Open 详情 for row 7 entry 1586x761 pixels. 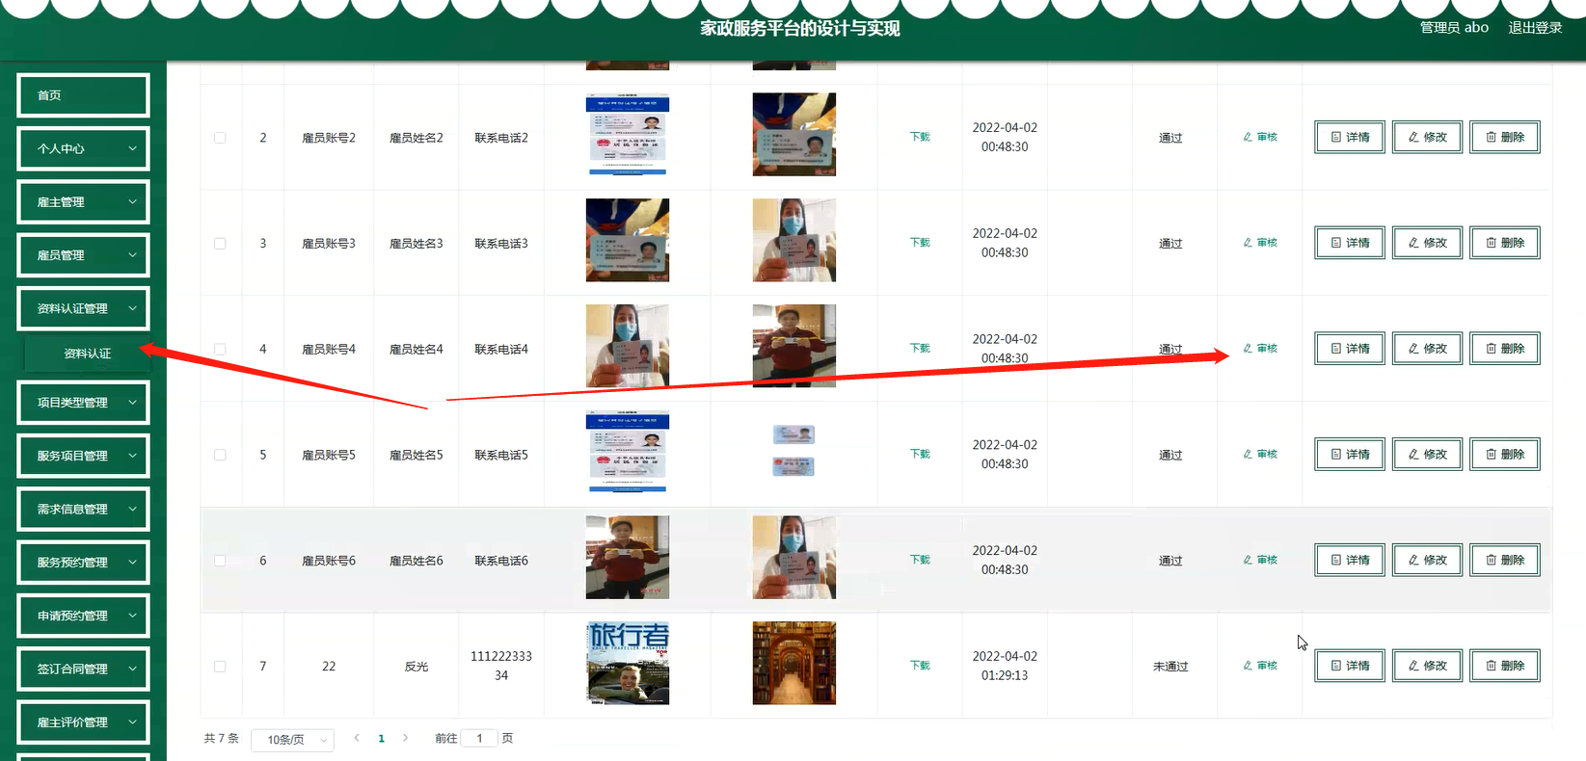[1349, 666]
